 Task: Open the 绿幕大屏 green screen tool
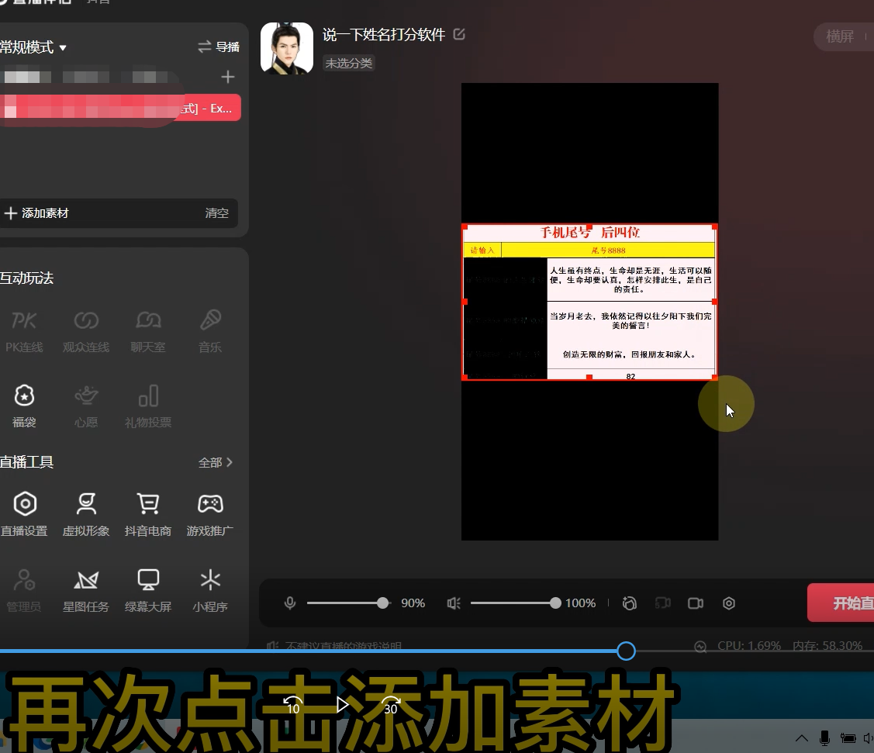point(147,589)
